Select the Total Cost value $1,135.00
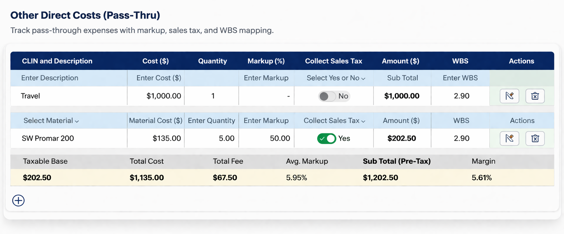 tap(147, 178)
